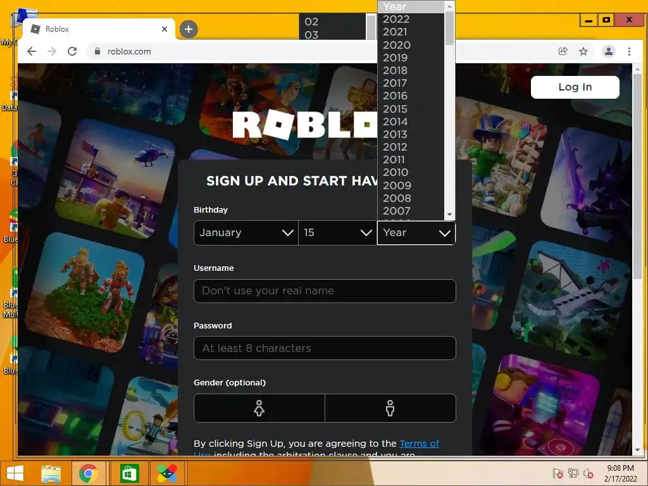Click the year list scroll up arrow
Image resolution: width=648 pixels, height=486 pixels.
coord(449,6)
